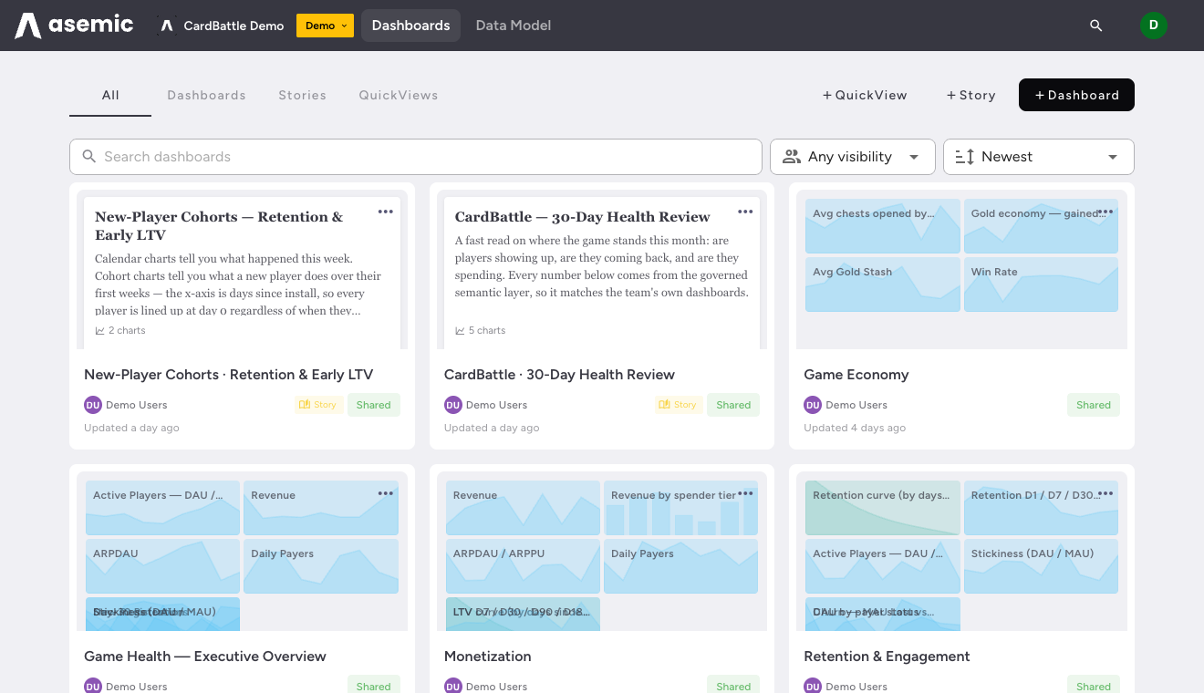Click the Shared badge on Monetization card
This screenshot has width=1204, height=693.
733,686
